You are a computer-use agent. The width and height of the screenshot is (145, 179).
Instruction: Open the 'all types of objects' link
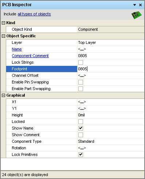[34, 14]
